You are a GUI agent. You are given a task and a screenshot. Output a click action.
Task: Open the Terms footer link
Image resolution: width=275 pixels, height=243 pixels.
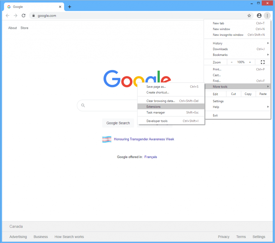tap(241, 237)
